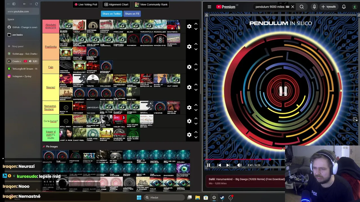Move Neurazí tier up
The width and height of the screenshot is (360, 202).
click(x=196, y=85)
